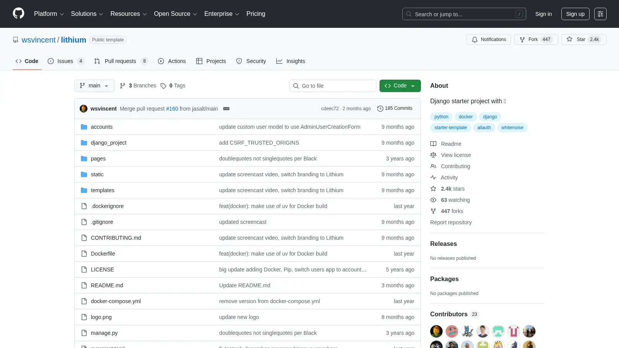This screenshot has width=619, height=348.
Task: Expand the Platform menu
Action: tap(49, 14)
